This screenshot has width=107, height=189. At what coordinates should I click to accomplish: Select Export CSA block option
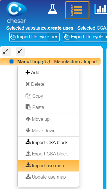point(48,154)
